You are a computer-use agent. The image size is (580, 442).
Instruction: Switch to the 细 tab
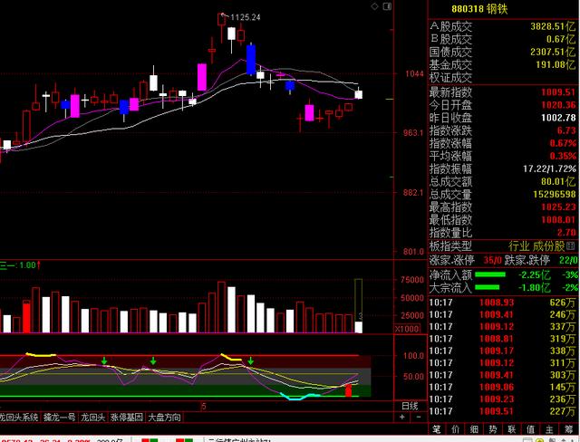coord(474,429)
